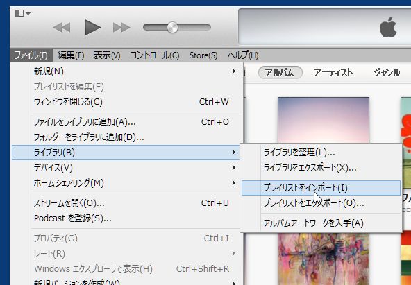The width and height of the screenshot is (411, 285).
Task: Select プレイリストをインポート(I) in submenu
Action: [321, 188]
